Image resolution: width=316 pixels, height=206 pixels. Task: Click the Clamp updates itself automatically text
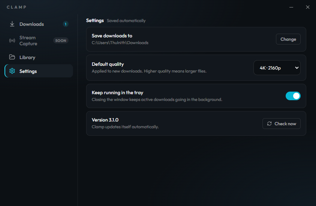pyautogui.click(x=125, y=127)
